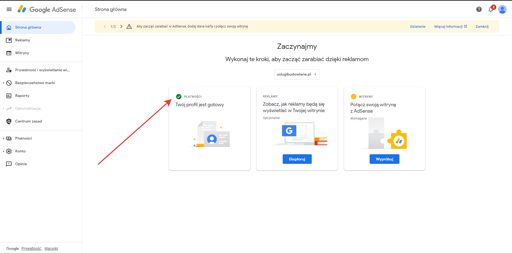Click Działanie in the alert banner
The width and height of the screenshot is (512, 253).
[418, 27]
